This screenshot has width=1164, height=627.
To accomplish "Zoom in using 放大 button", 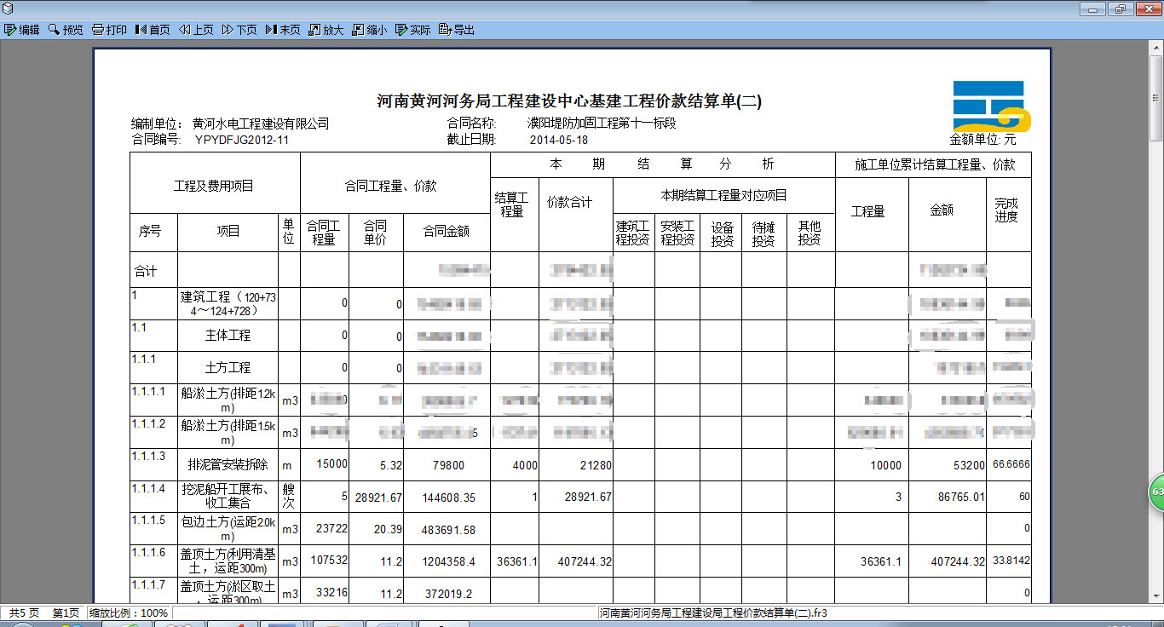I will click(326, 30).
